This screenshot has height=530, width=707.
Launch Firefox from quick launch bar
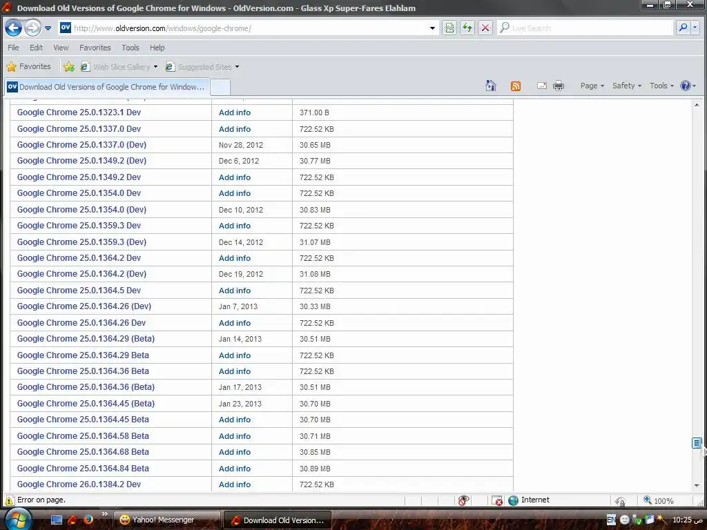[88, 519]
